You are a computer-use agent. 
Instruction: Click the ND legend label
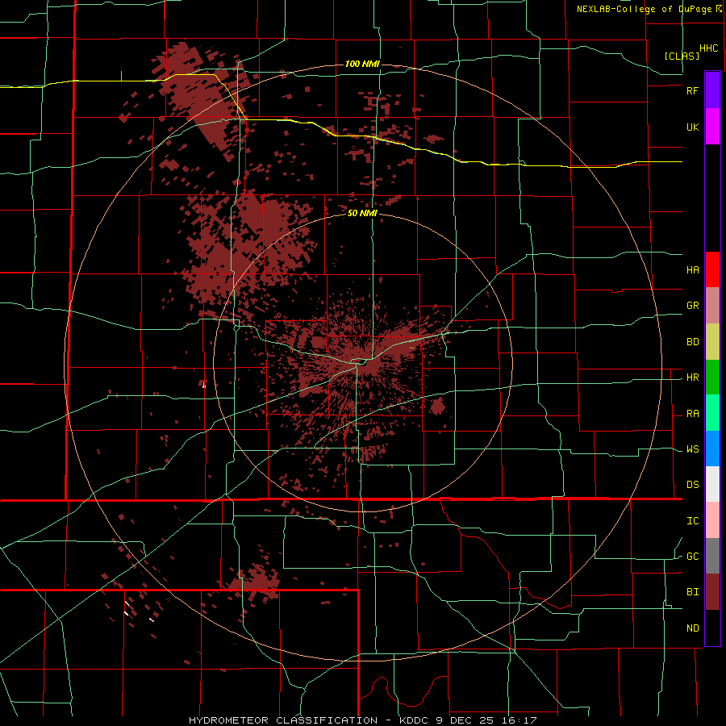pos(692,628)
